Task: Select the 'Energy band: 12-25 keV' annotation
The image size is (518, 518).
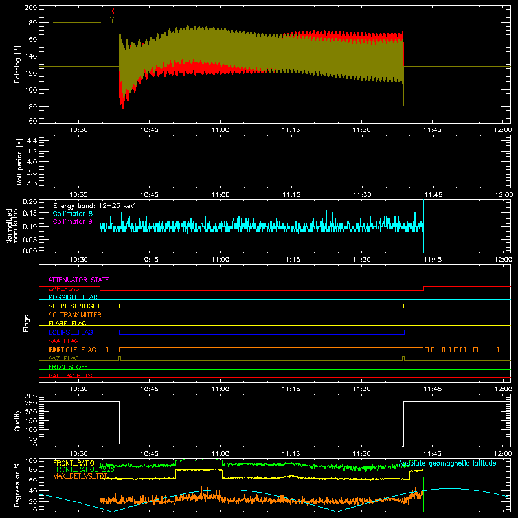Action: pyautogui.click(x=94, y=206)
